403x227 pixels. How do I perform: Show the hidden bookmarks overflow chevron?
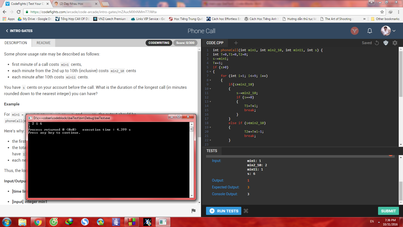coord(364,19)
